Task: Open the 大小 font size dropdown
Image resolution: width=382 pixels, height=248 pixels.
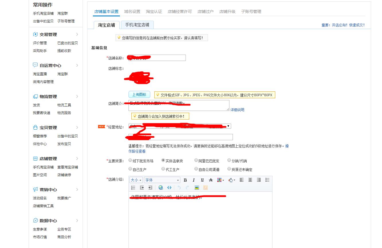Action: [136, 180]
